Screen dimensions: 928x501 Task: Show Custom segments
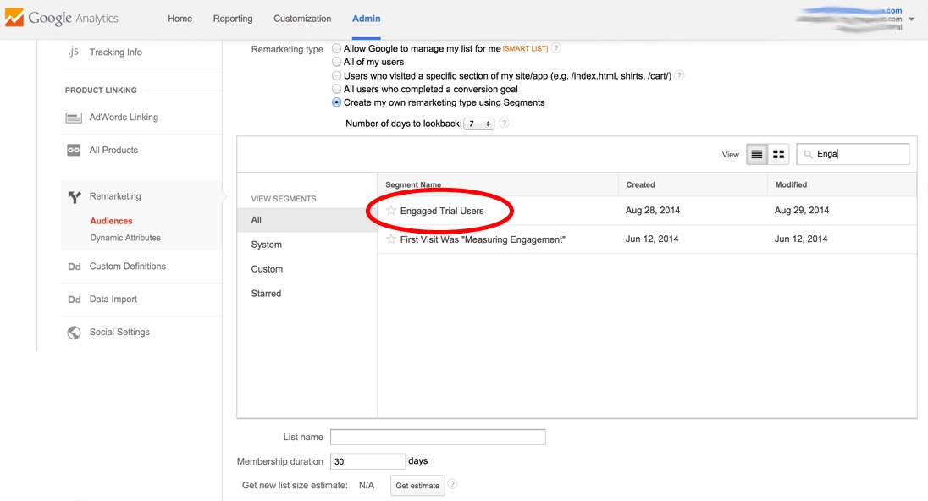point(267,268)
